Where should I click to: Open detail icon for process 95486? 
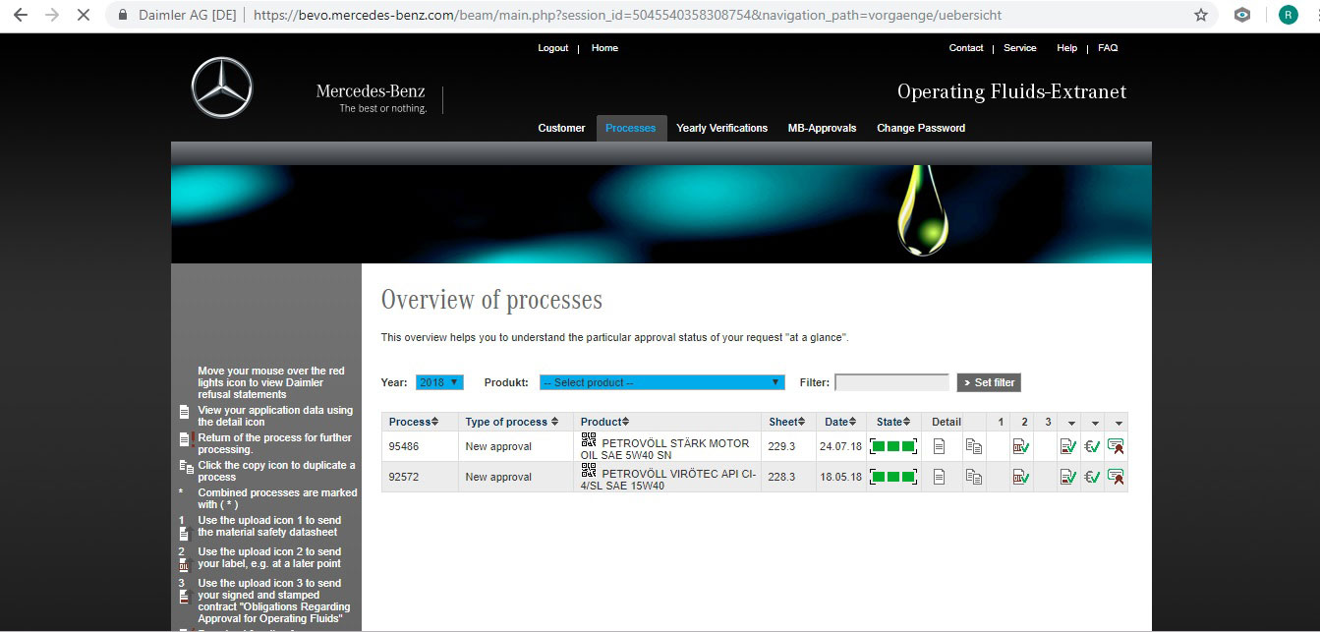(939, 446)
